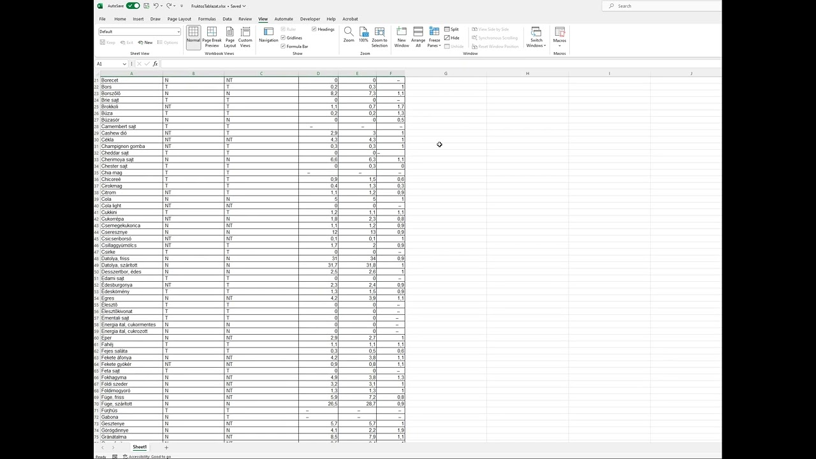Select Page Break Preview view
The width and height of the screenshot is (816, 459).
tap(212, 37)
